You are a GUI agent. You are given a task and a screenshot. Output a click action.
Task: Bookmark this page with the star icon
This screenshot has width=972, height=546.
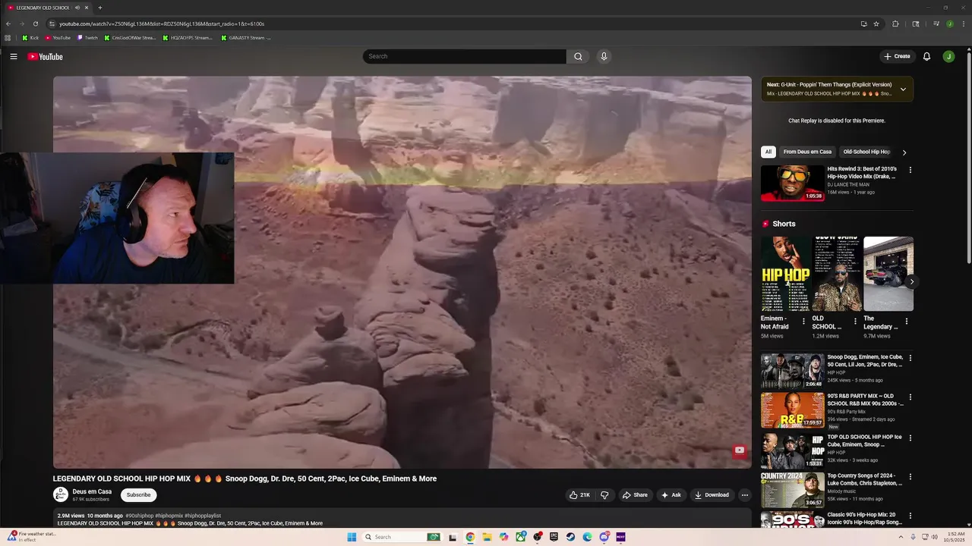point(876,24)
